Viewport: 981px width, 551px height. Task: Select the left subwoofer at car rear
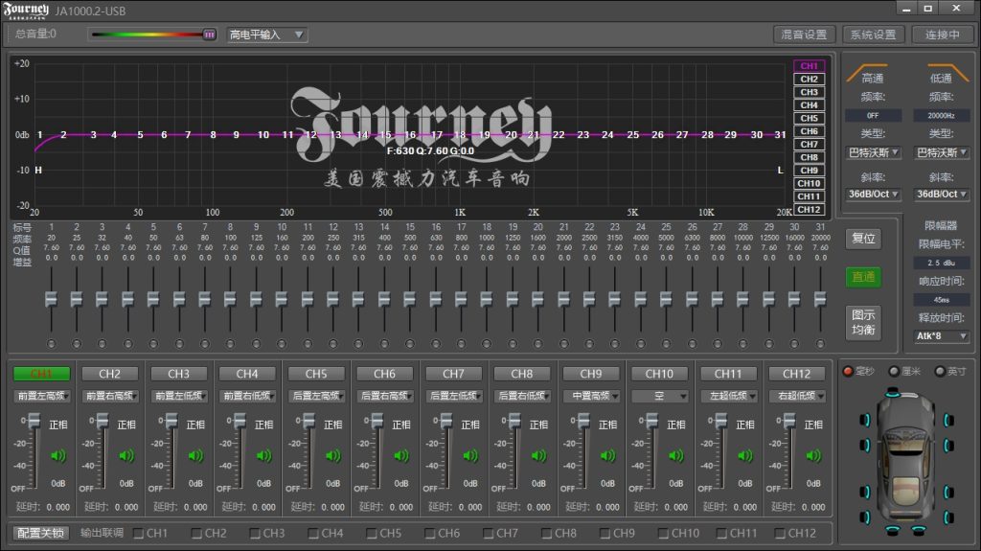click(x=893, y=530)
